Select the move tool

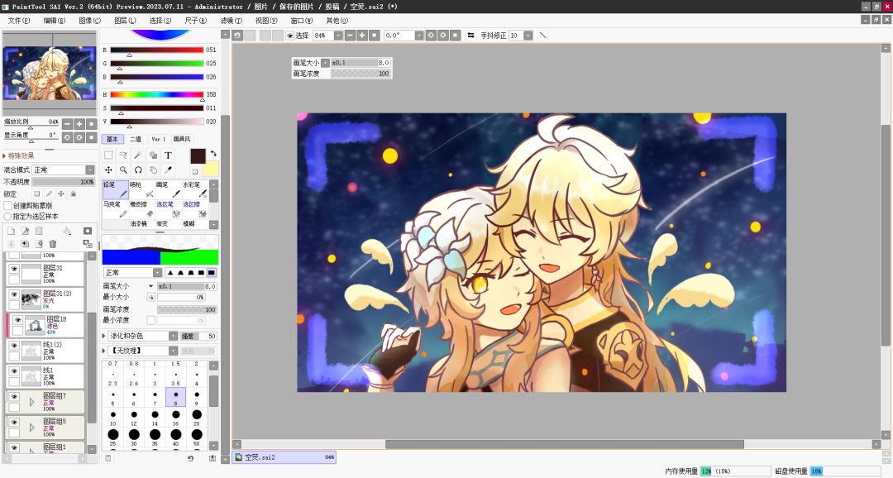click(x=108, y=170)
